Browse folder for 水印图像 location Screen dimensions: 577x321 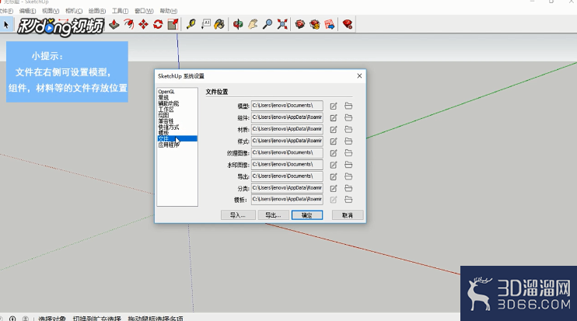(x=348, y=165)
